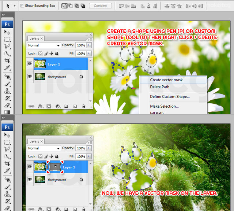Click Create new layer in upper panel

point(75,106)
